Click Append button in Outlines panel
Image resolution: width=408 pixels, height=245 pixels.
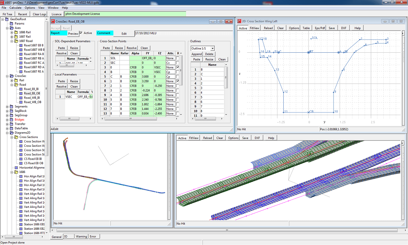pos(197,54)
